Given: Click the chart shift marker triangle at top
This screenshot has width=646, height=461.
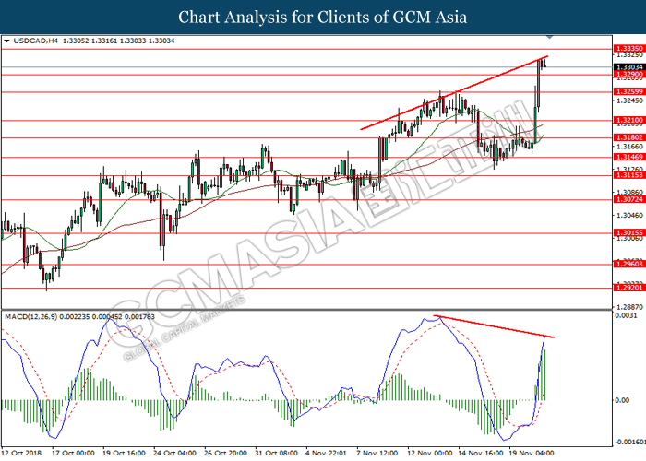Looking at the screenshot, I should (550, 37).
